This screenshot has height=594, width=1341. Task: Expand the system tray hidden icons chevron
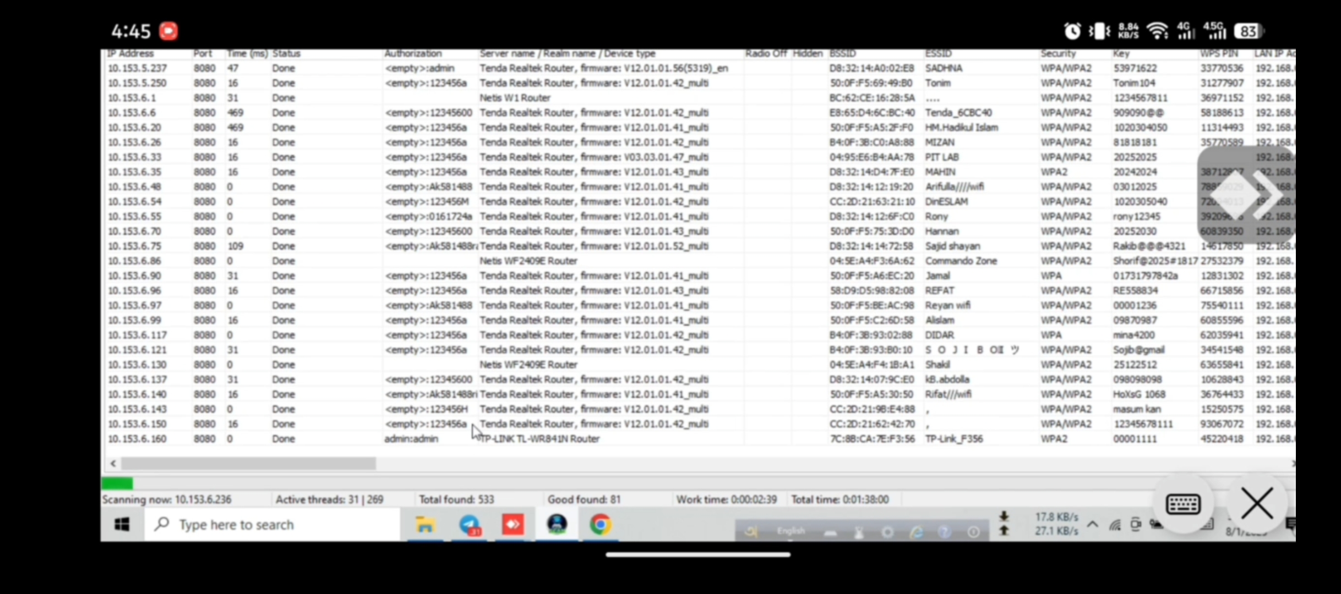pyautogui.click(x=1093, y=525)
